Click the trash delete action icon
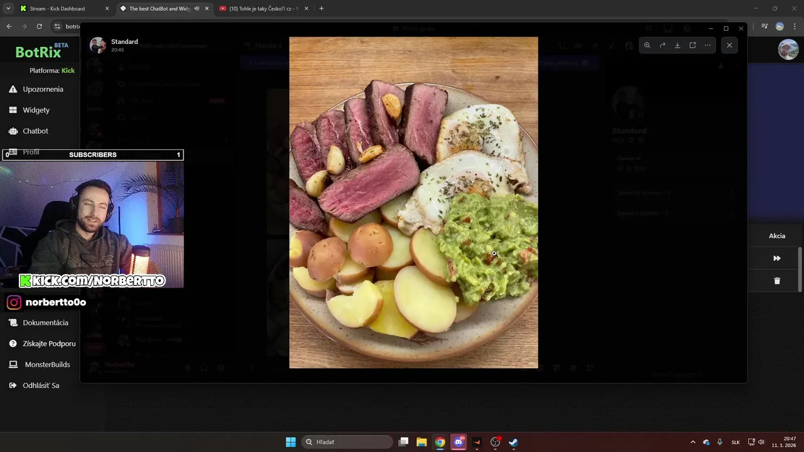 pos(777,281)
